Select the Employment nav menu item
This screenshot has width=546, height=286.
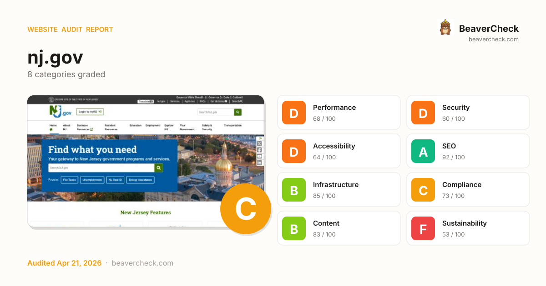click(153, 125)
